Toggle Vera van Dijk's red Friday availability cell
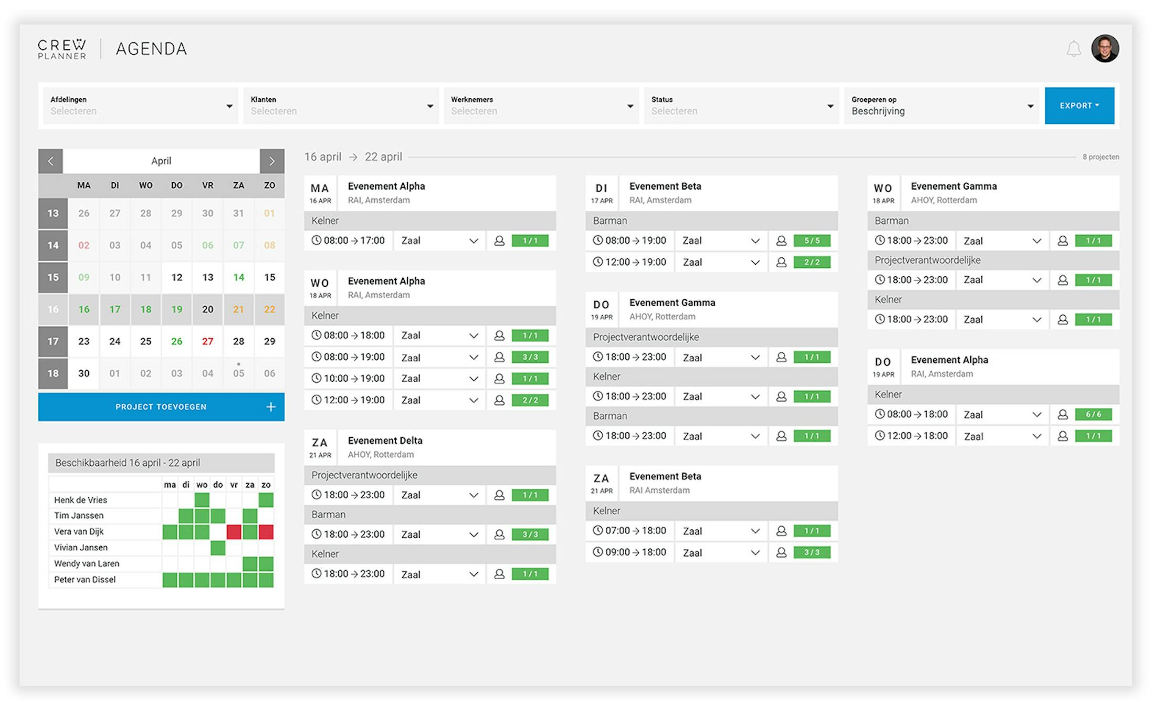1155x712 pixels. (233, 531)
